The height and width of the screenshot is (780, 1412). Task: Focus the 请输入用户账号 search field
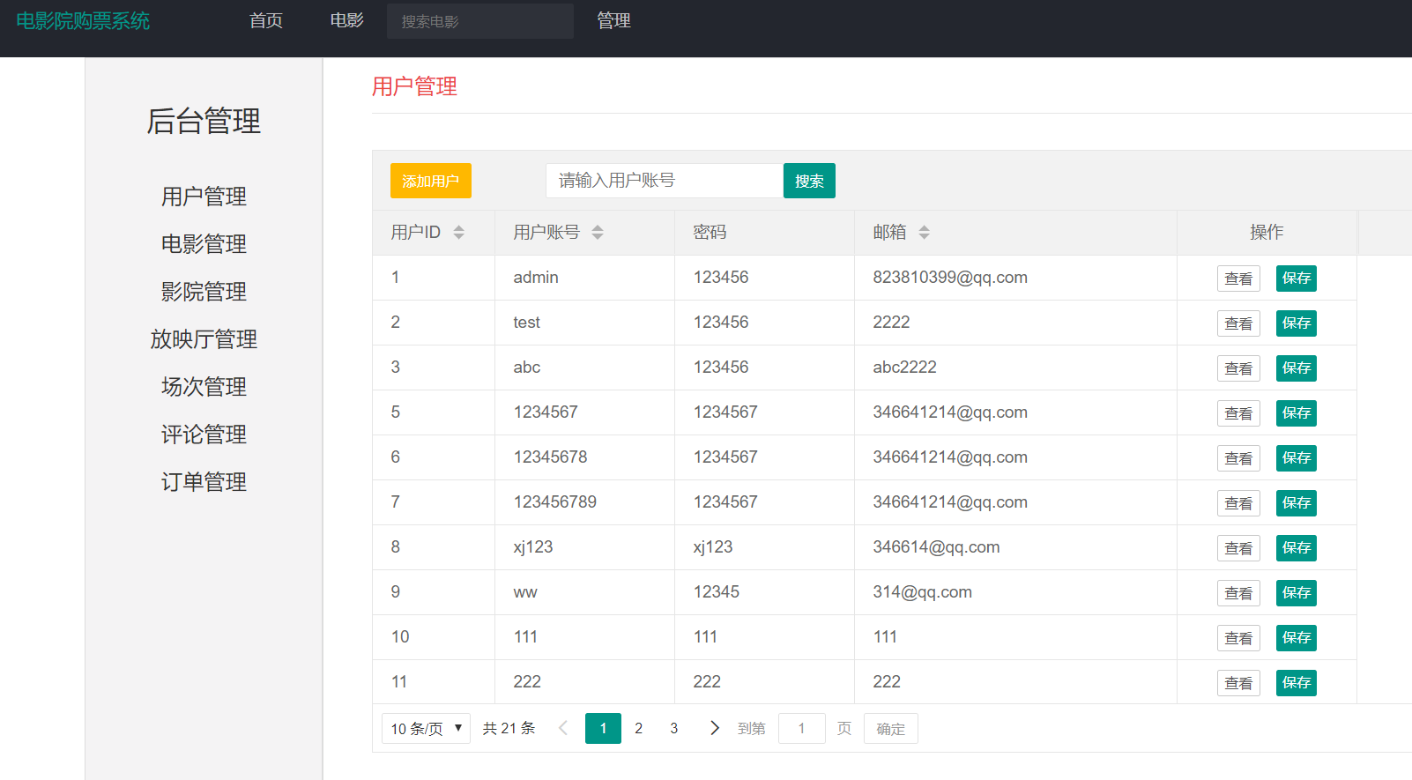pyautogui.click(x=664, y=181)
